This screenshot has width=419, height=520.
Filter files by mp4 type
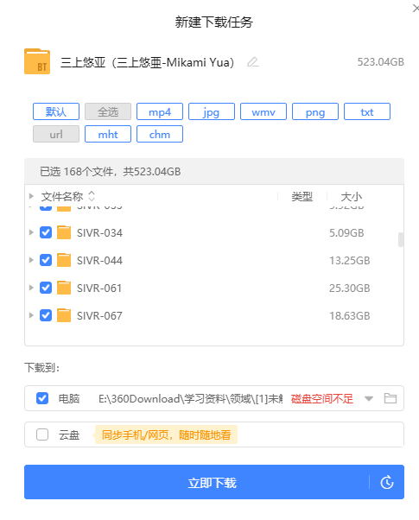click(160, 111)
